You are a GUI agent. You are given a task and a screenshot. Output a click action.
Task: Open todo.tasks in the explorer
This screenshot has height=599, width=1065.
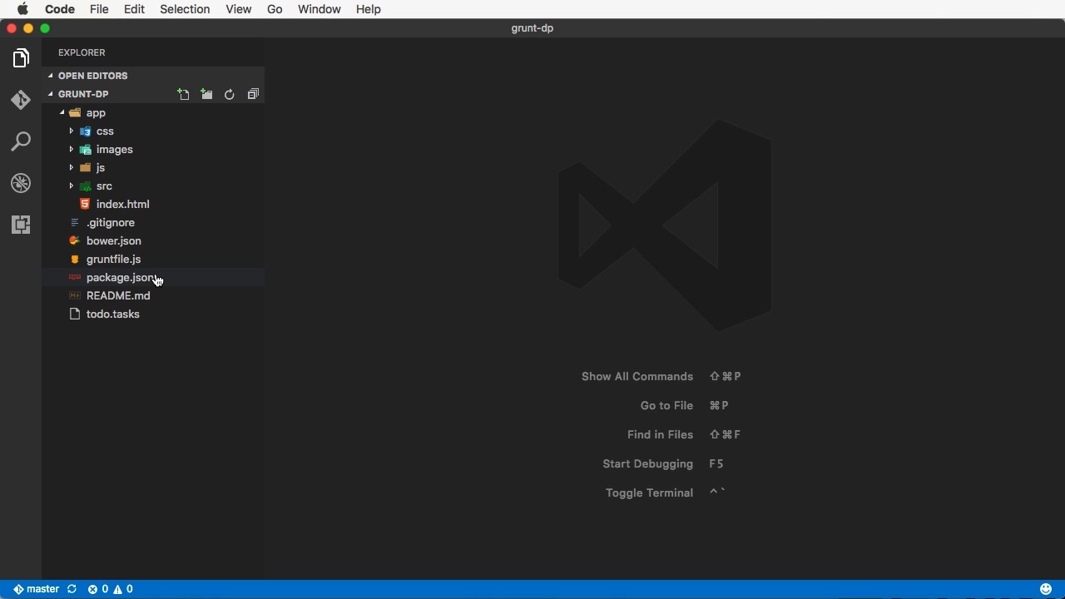tap(113, 314)
